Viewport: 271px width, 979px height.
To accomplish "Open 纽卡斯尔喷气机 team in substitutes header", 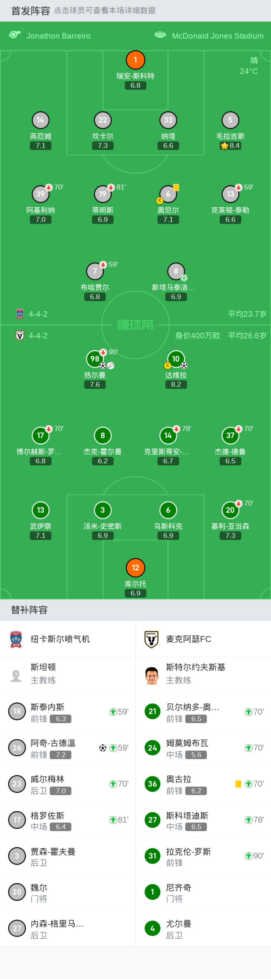I will (x=60, y=639).
